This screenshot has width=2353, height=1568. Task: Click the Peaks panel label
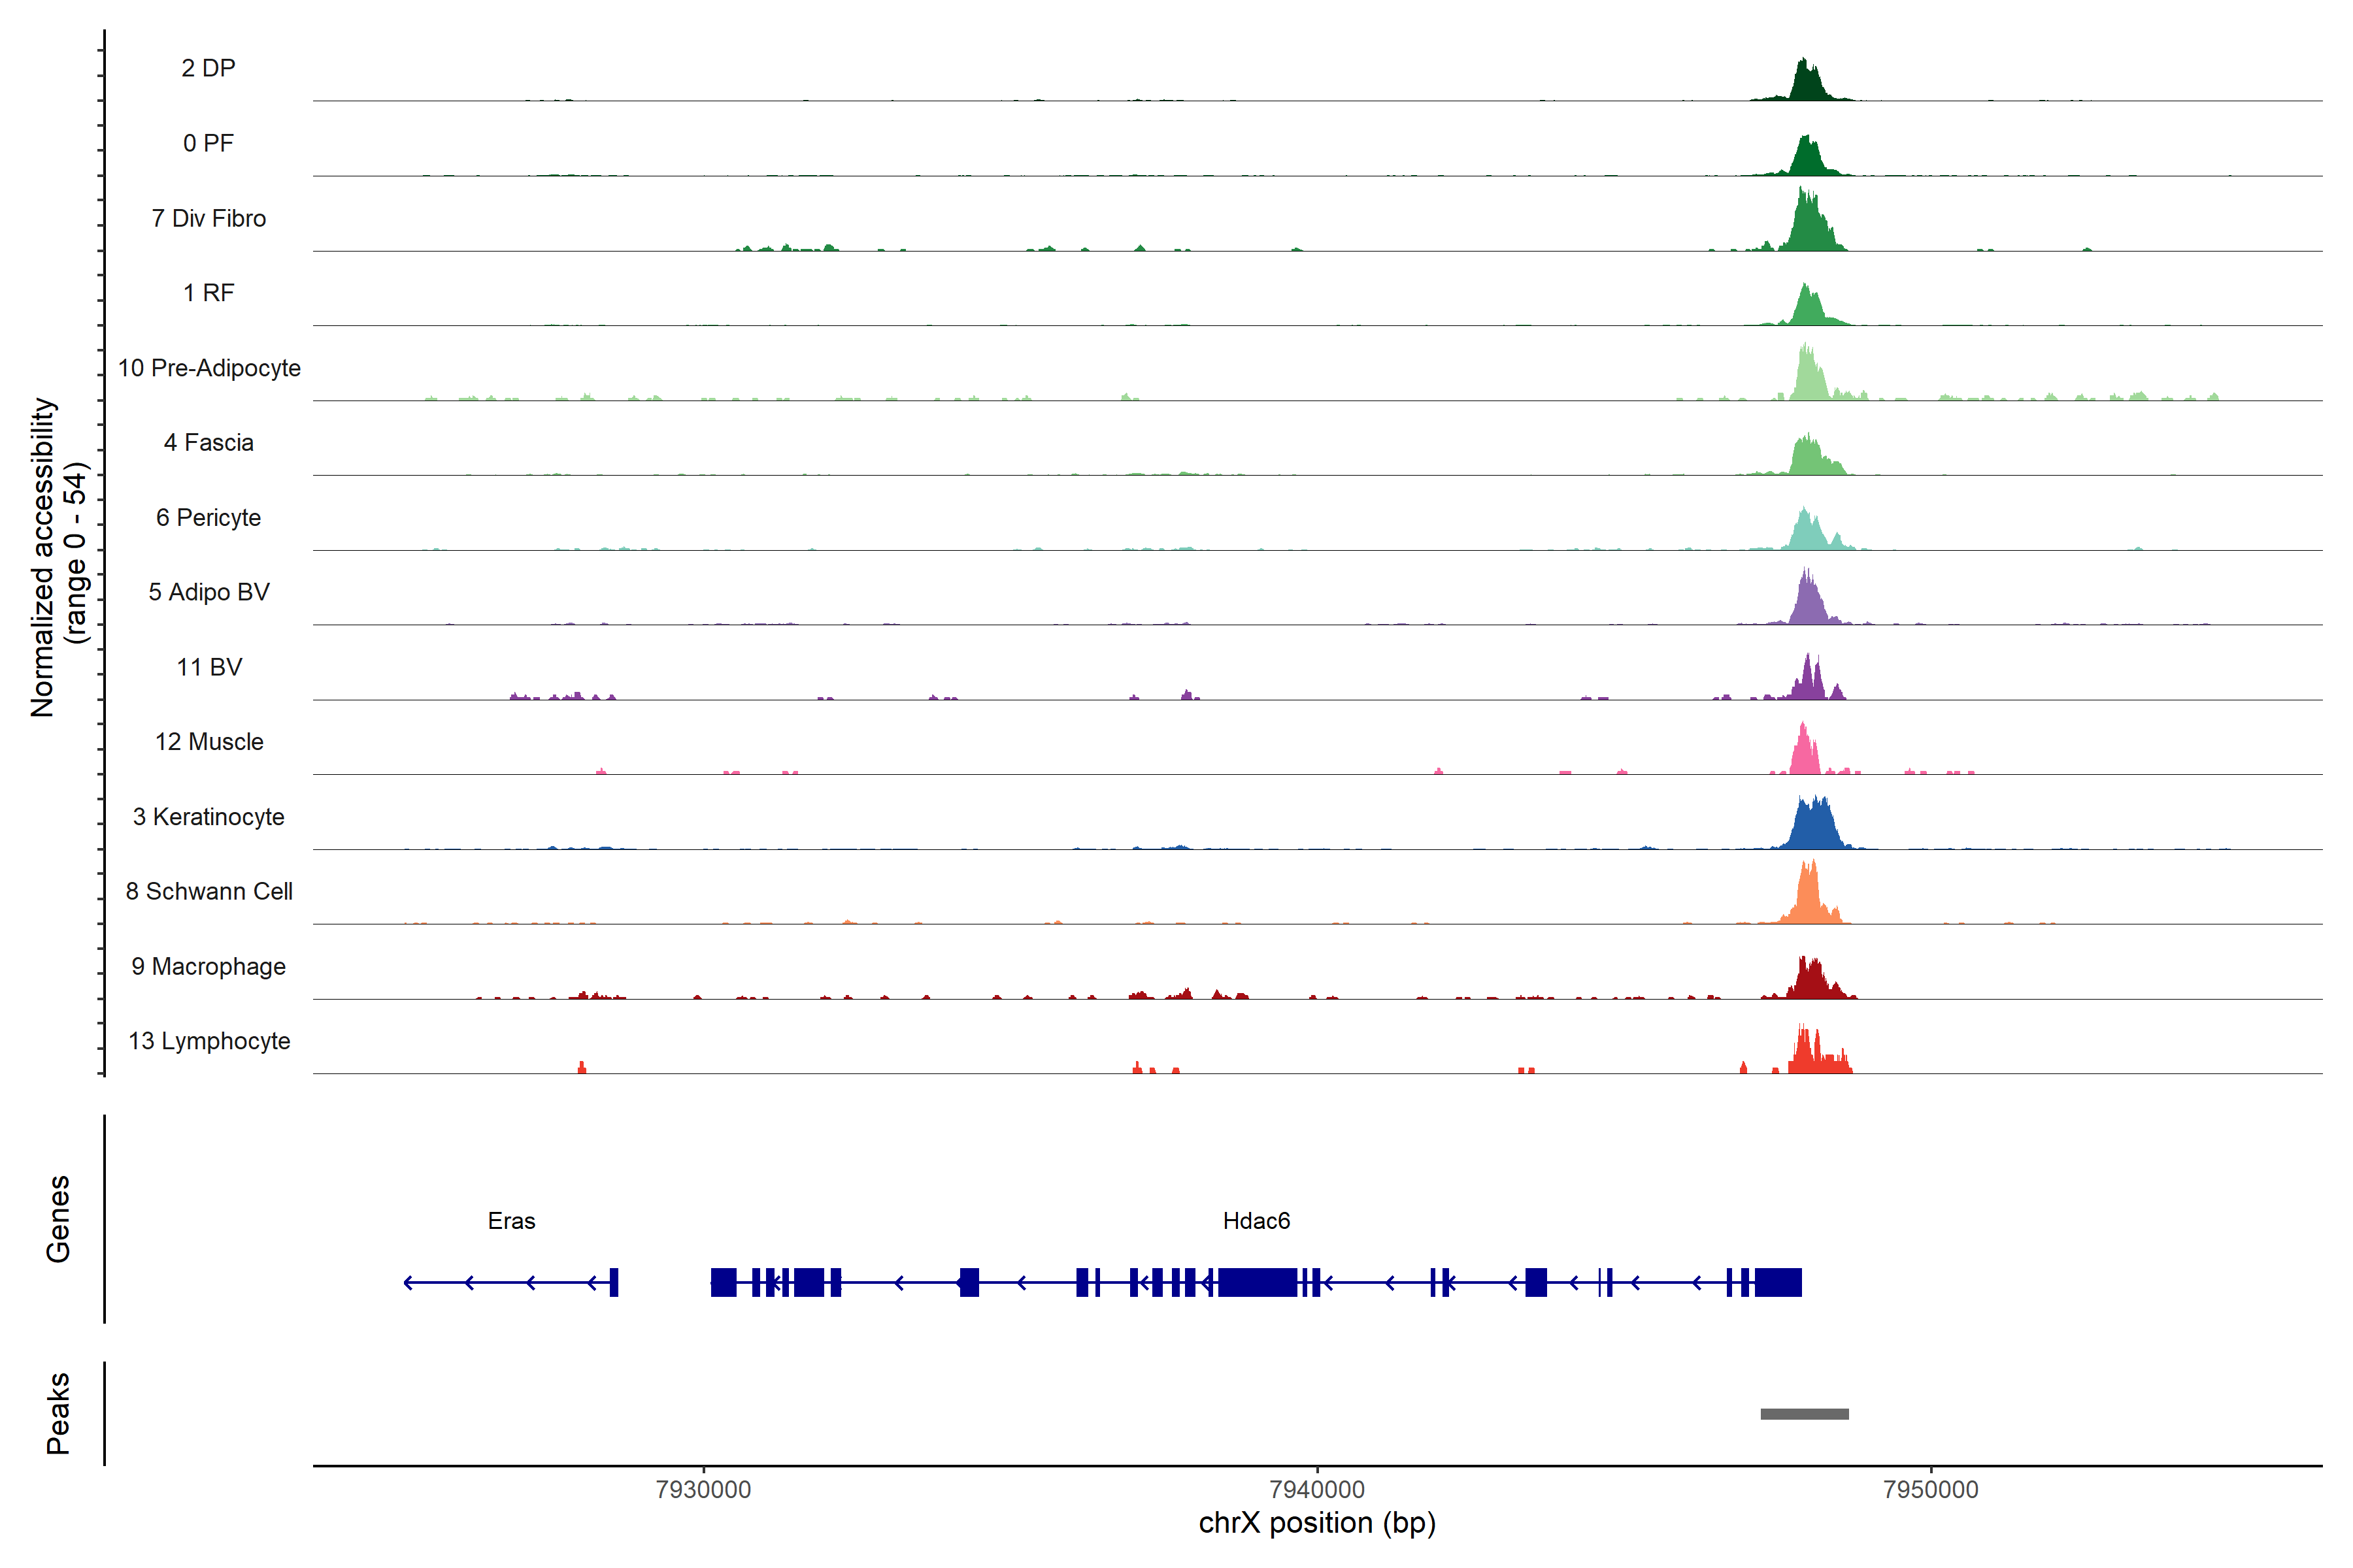[58, 1412]
